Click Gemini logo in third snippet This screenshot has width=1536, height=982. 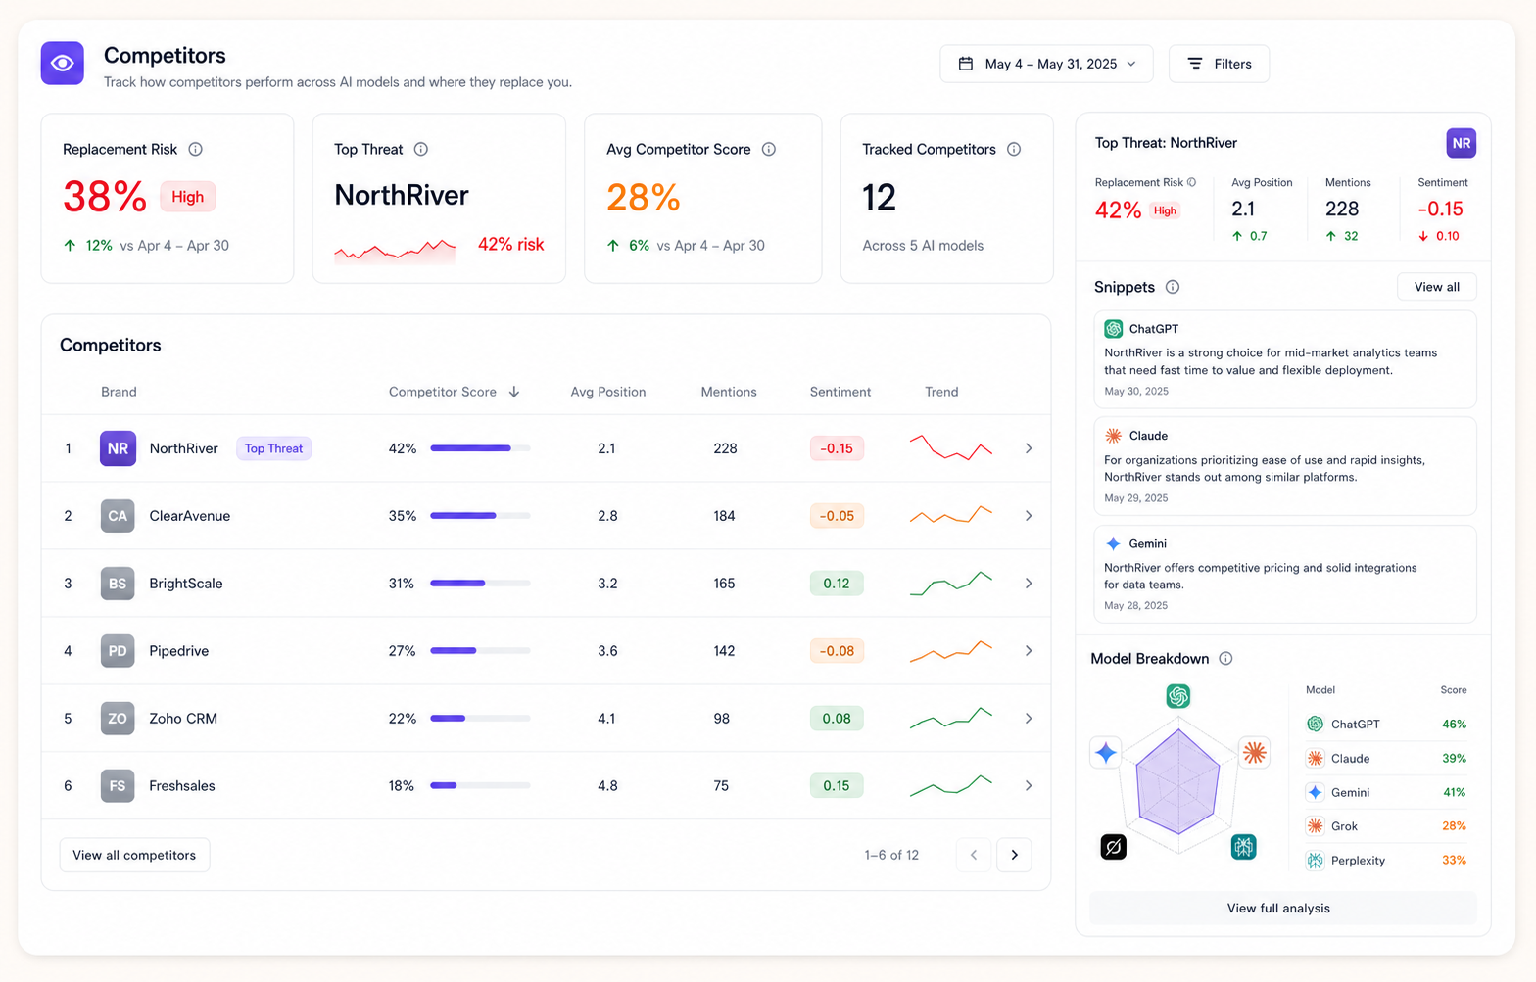1114,543
